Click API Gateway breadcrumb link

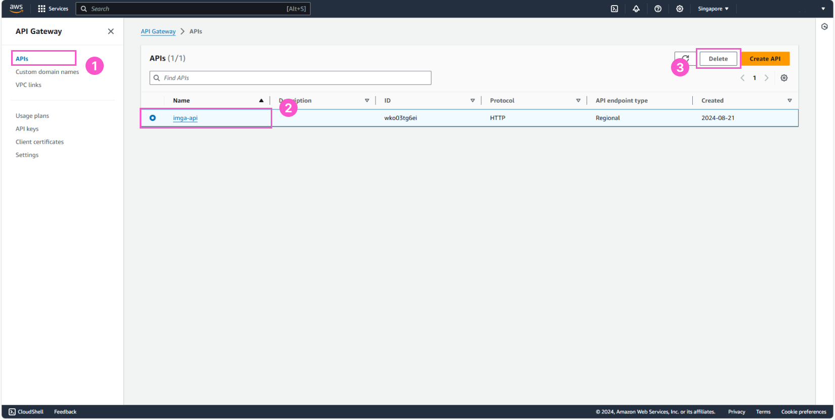pyautogui.click(x=158, y=31)
